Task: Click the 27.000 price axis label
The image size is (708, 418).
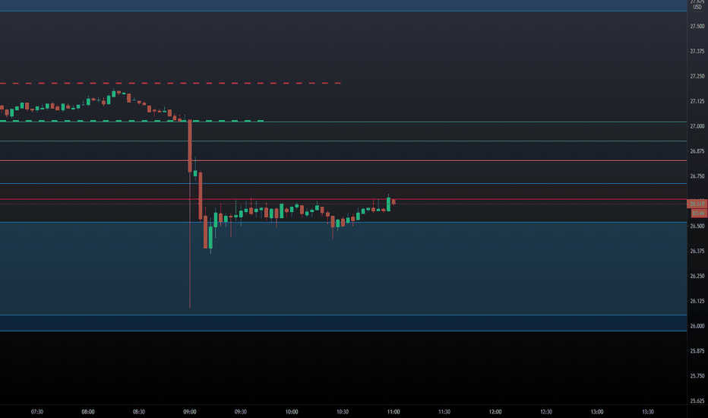Action: click(x=697, y=126)
